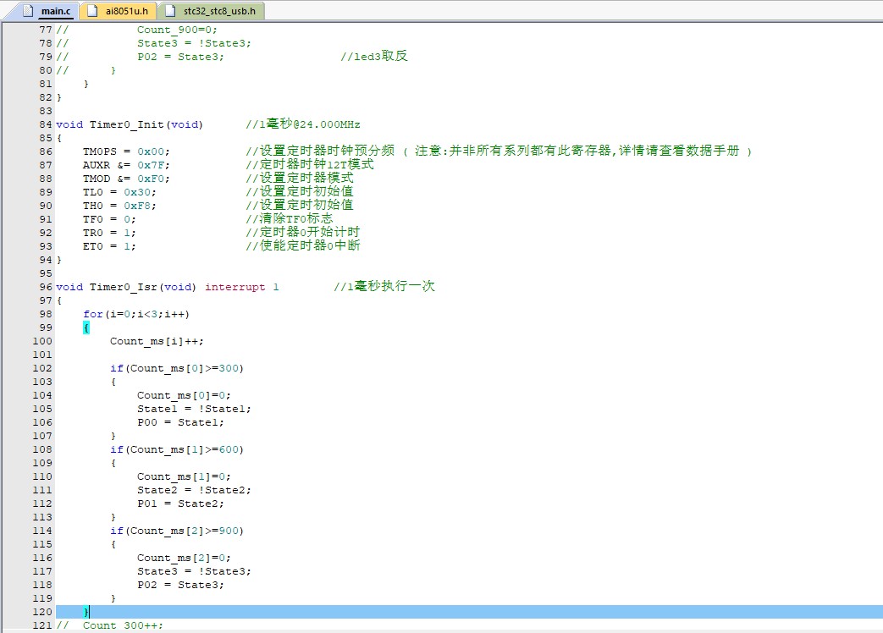
Task: Click 'State2 = !State2;' statement
Action: point(194,489)
